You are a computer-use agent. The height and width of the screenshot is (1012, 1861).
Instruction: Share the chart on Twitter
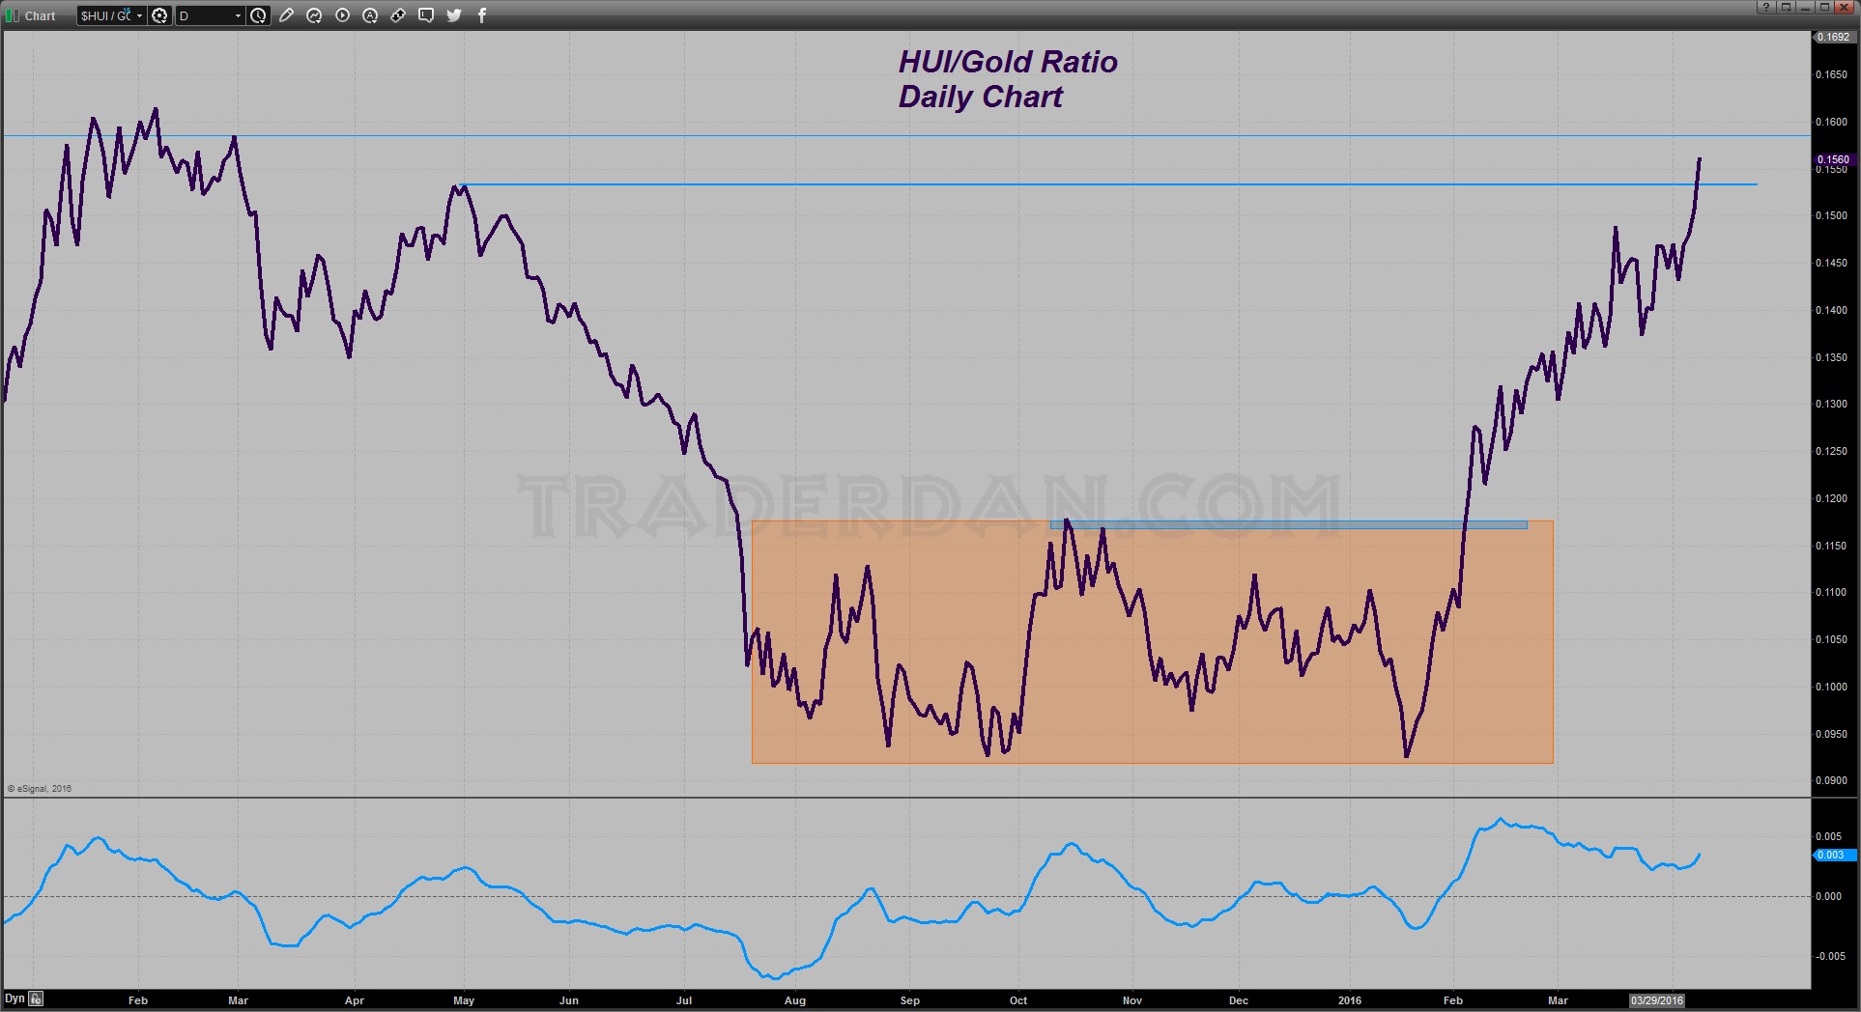pyautogui.click(x=454, y=15)
